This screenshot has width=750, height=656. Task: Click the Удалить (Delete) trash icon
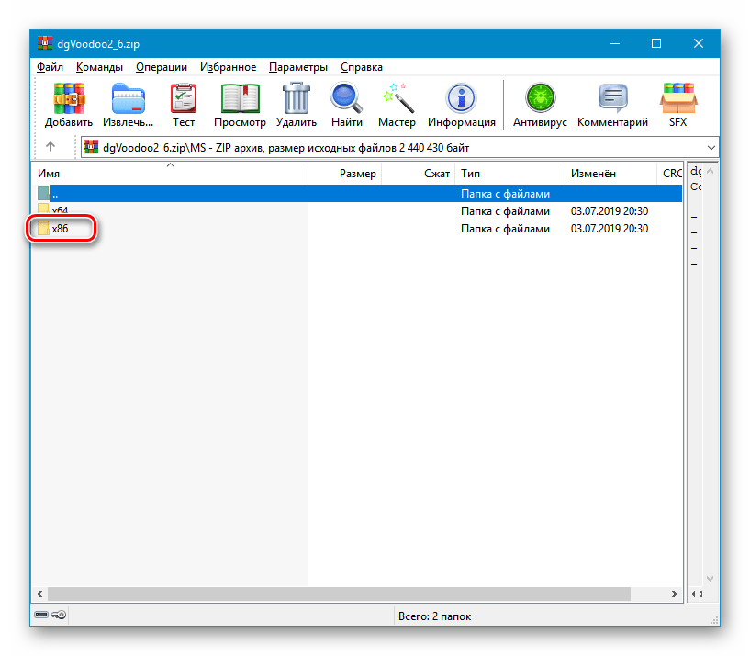point(296,105)
